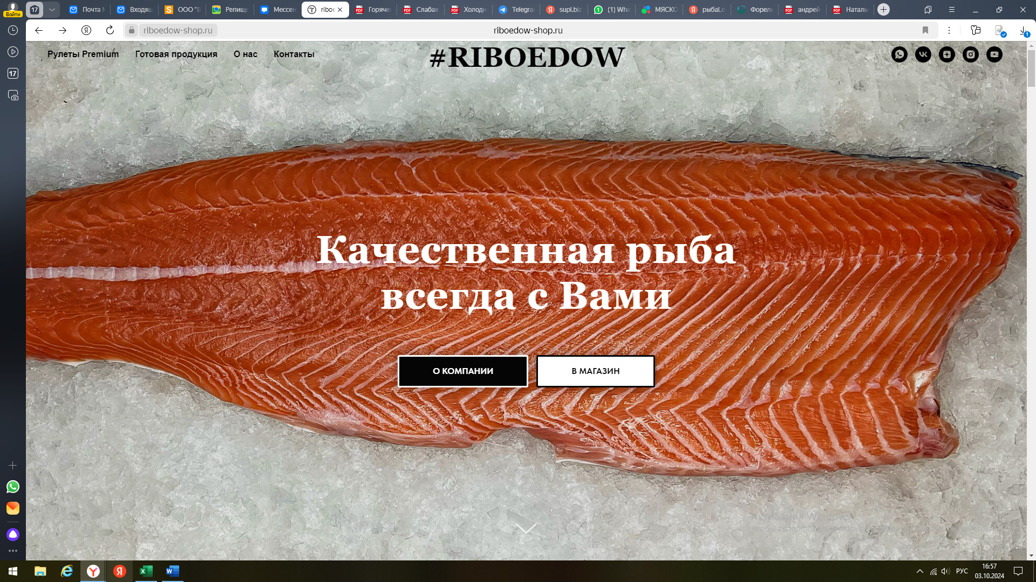Viewport: 1036px width, 582px height.
Task: Switch to the МЯСКО browser tab
Action: pos(659,10)
